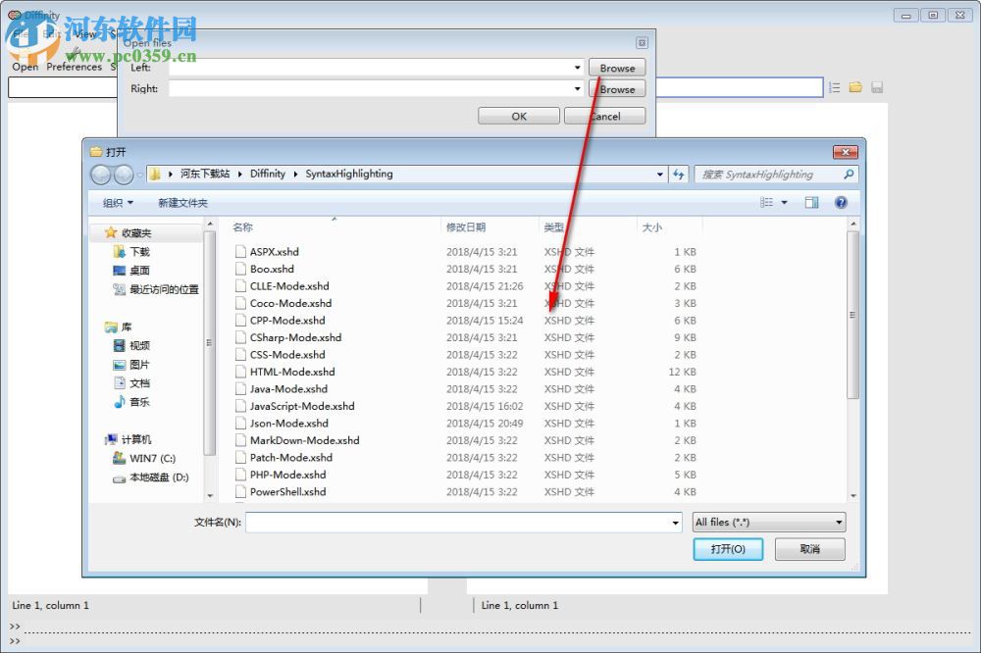Click the change view icon

coord(766,202)
